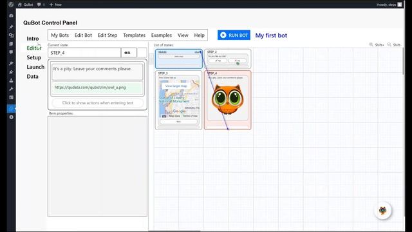Open the Comments icon in sidebar

click(x=11, y=52)
